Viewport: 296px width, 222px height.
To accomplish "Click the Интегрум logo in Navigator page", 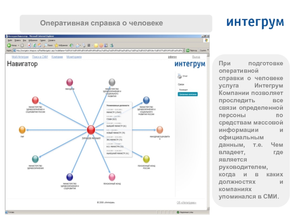I will pos(190,64).
